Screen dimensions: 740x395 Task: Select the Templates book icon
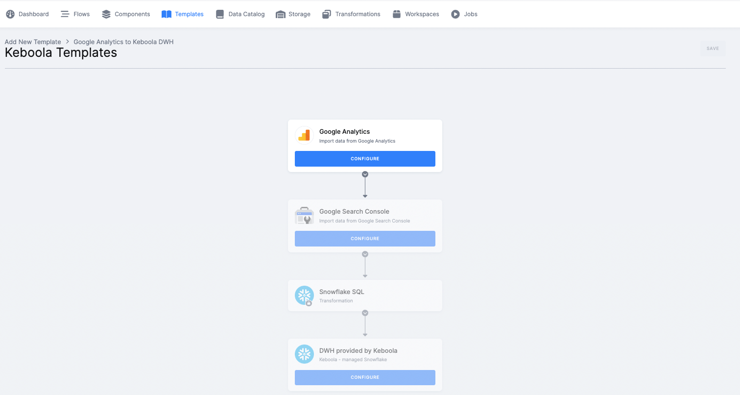tap(166, 14)
